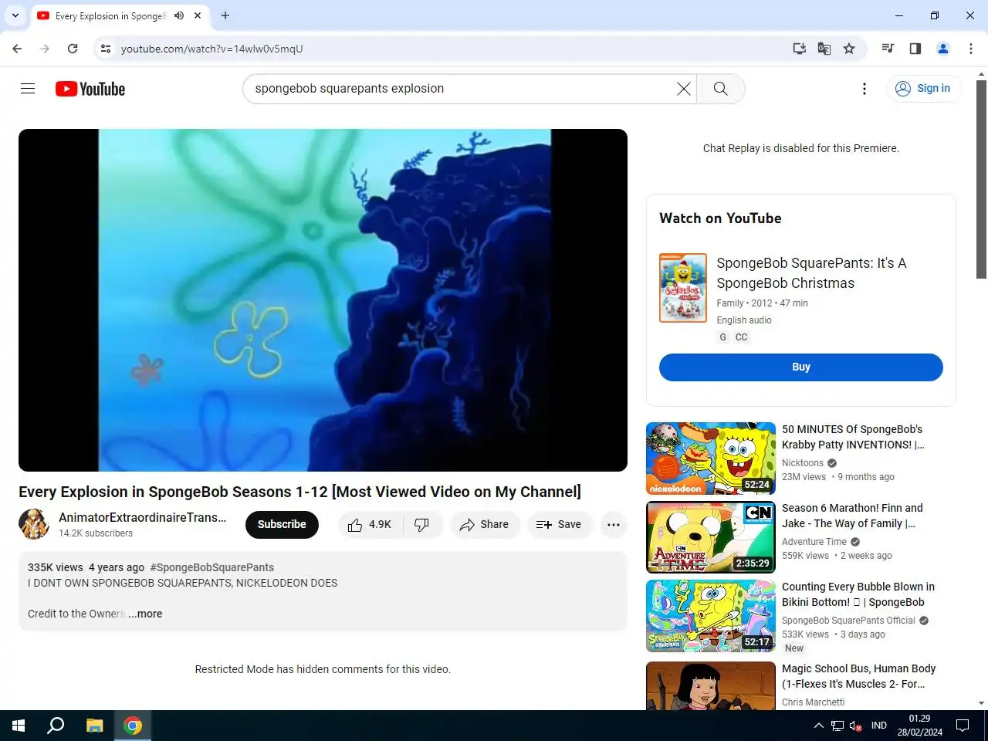Open Adventure Time channel name
Viewport: 988px width, 741px height.
click(814, 542)
